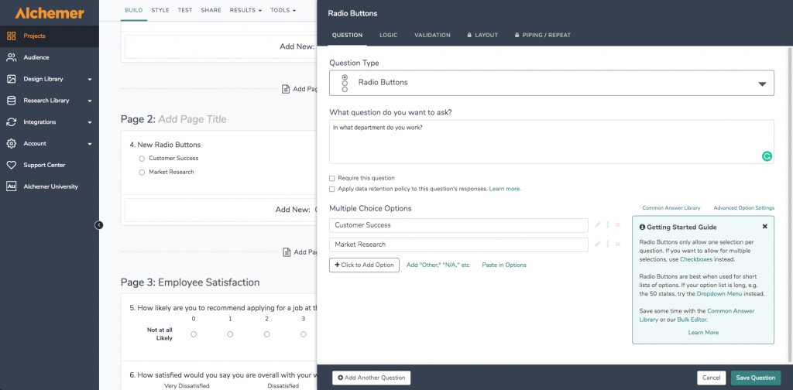Viewport: 793px width, 390px height.
Task: Click the Research Library database icon
Action: pyautogui.click(x=11, y=101)
